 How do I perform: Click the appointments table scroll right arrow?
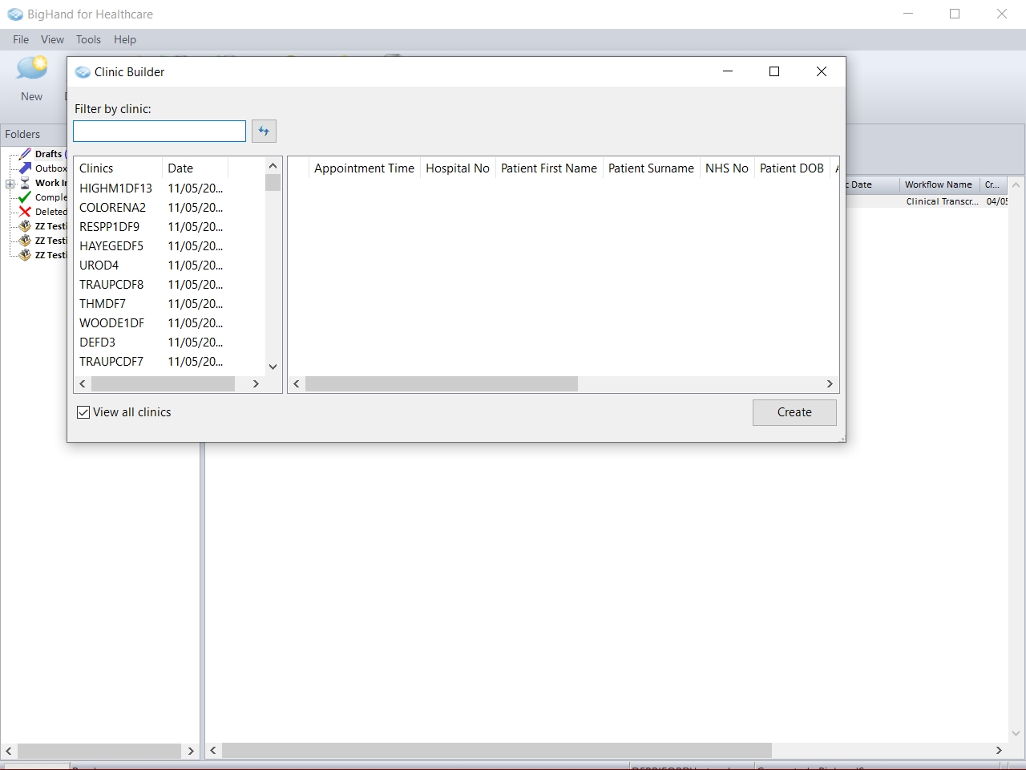[x=830, y=384]
